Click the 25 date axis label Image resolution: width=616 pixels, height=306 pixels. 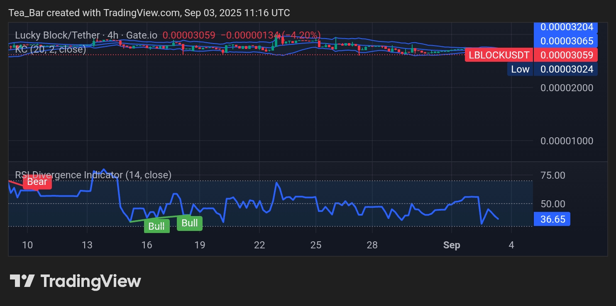click(316, 245)
